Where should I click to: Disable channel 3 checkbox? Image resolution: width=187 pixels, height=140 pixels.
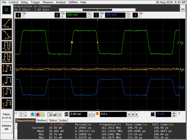coord(101,17)
